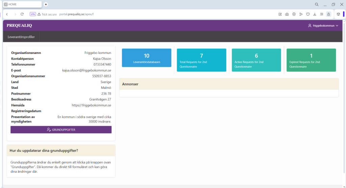
Task: Switch to the HOME browser tab
Action: 22,4
